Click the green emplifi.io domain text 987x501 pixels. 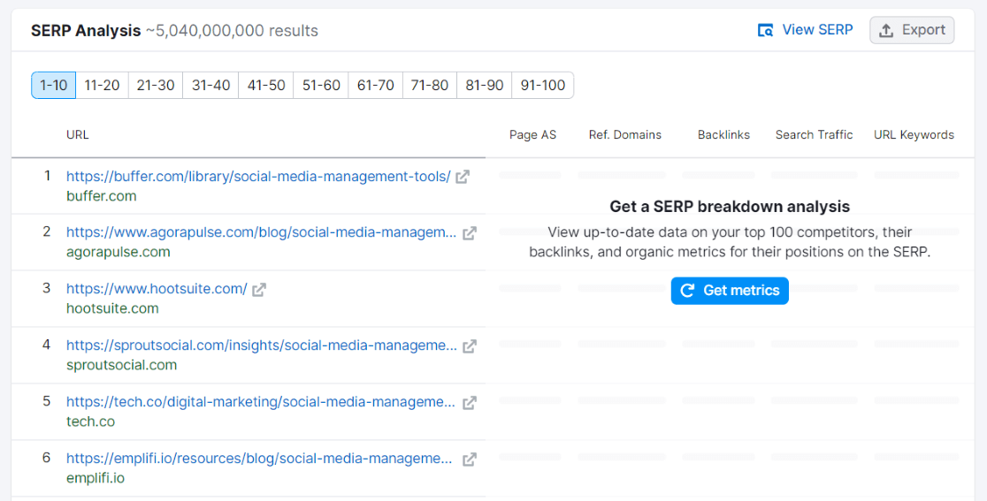point(96,478)
